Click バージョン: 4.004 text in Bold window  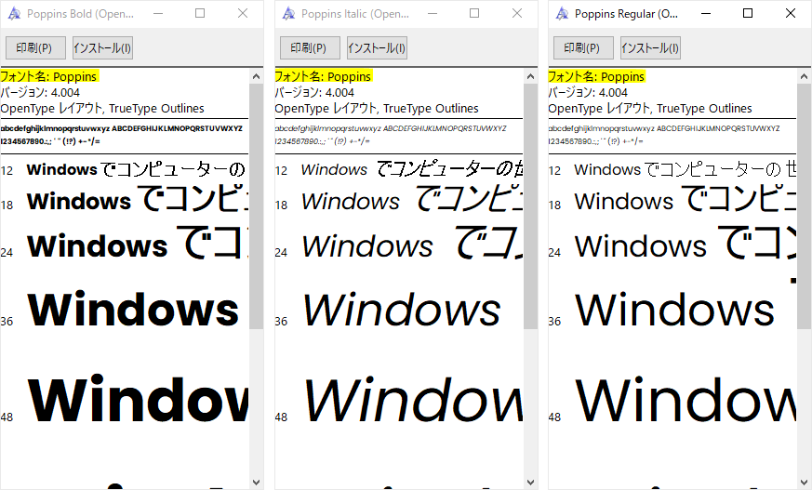pos(40,93)
